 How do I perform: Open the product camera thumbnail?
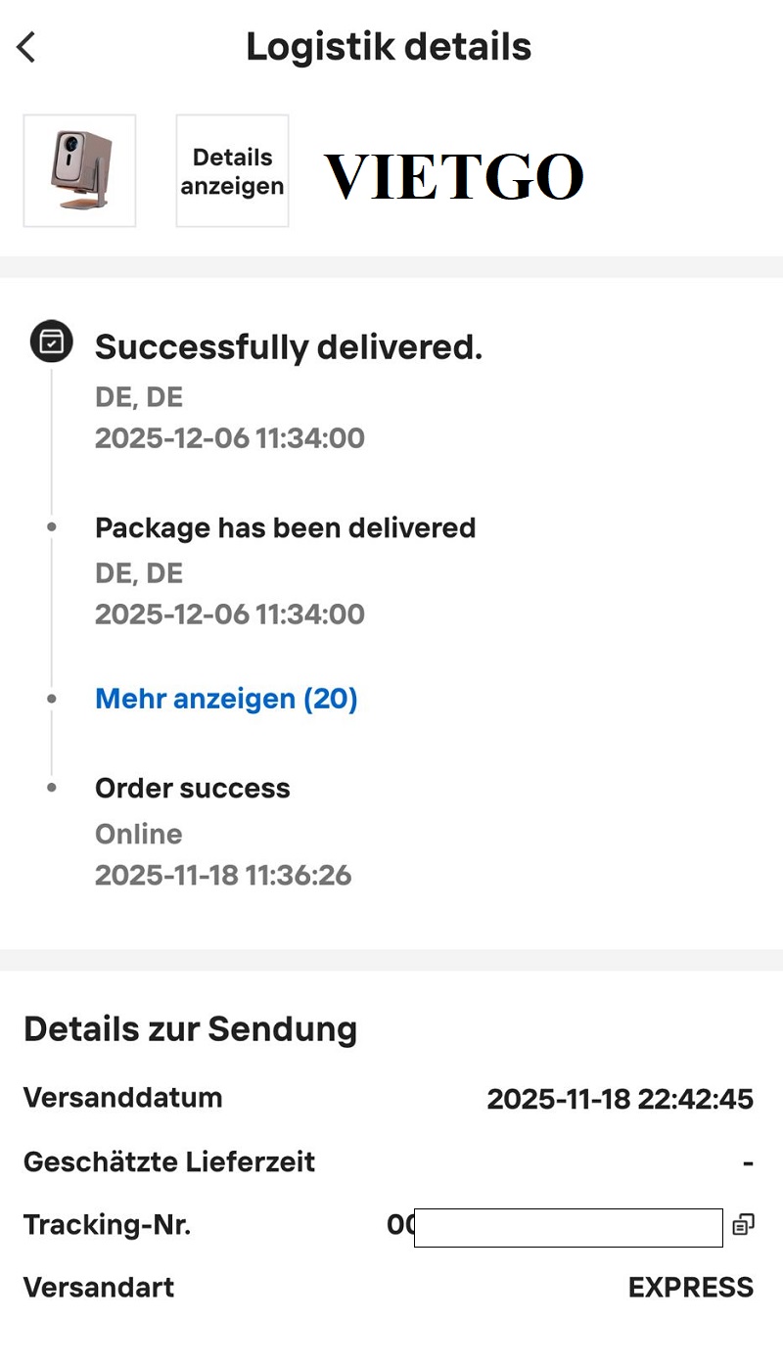79,171
